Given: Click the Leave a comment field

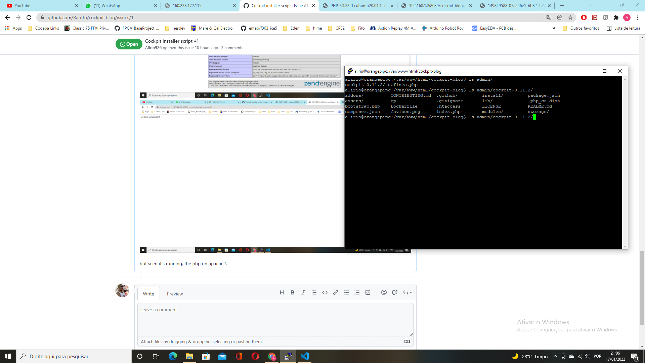Looking at the screenshot, I should pos(275,319).
